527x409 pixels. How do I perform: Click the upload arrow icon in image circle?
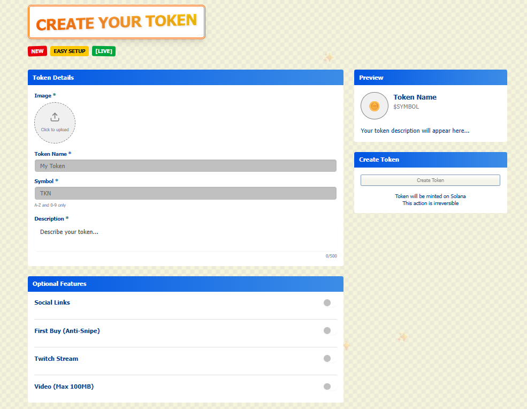coord(55,117)
